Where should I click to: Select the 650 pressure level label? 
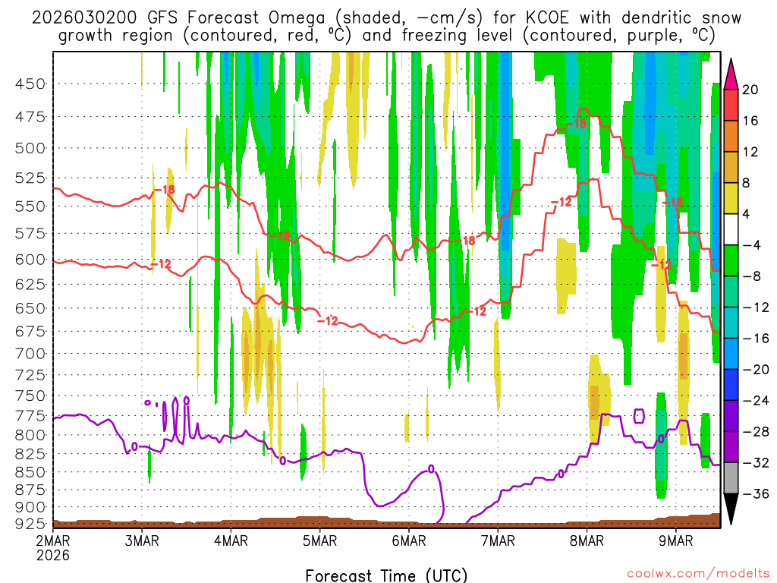(30, 308)
